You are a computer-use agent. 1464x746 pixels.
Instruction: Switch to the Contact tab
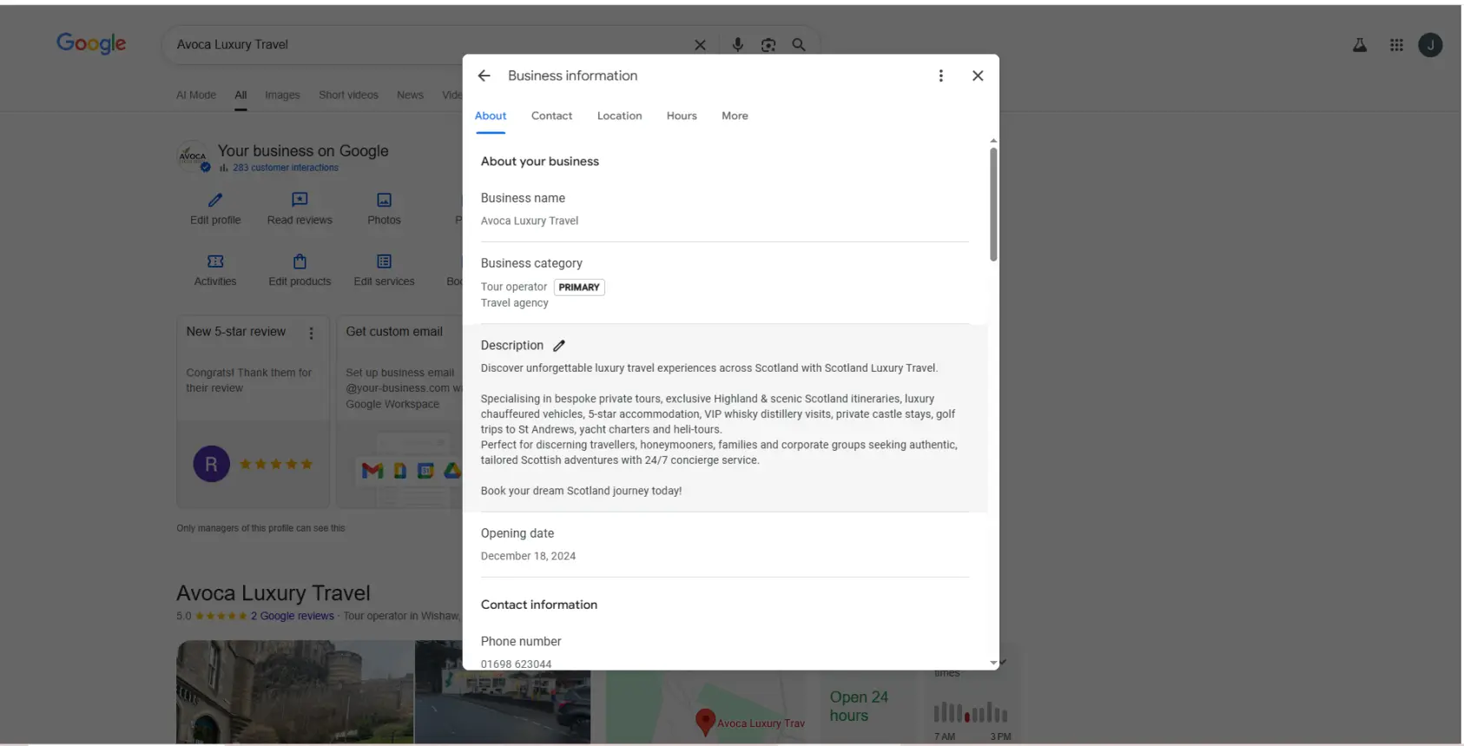pos(551,116)
